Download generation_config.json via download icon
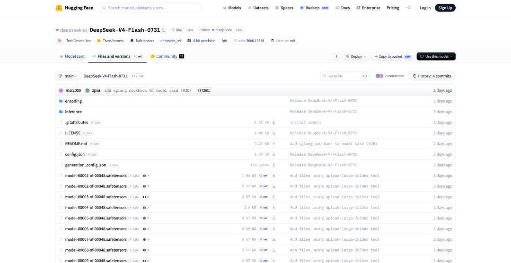Image resolution: width=511 pixels, height=263 pixels. [274, 165]
